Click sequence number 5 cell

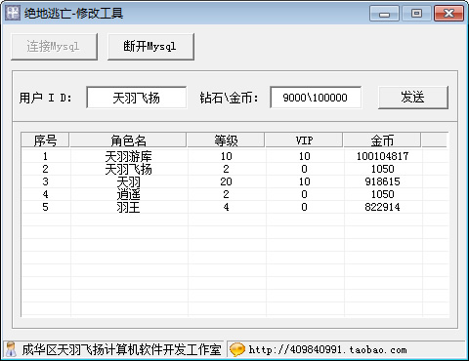tap(45, 207)
